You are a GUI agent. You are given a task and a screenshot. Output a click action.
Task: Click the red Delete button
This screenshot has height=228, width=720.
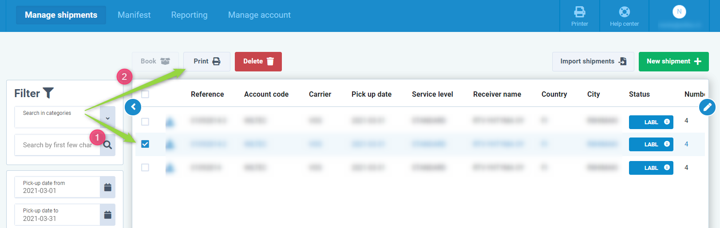pyautogui.click(x=258, y=62)
